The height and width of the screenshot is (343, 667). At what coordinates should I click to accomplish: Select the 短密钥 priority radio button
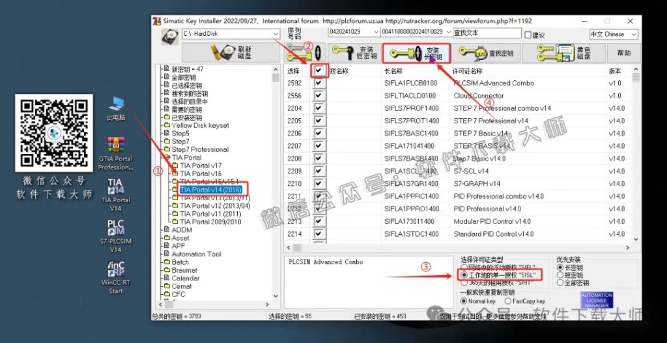[560, 275]
